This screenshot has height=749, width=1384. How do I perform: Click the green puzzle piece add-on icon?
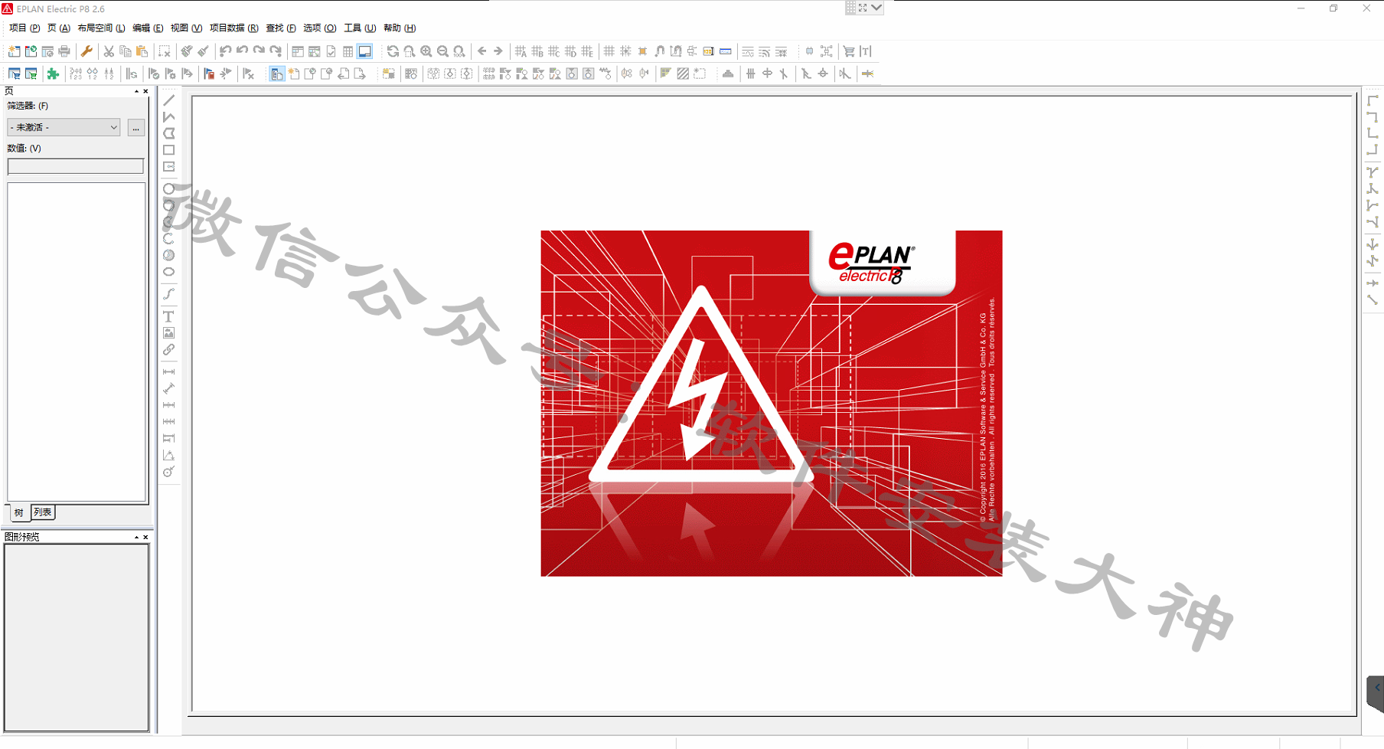pyautogui.click(x=53, y=74)
